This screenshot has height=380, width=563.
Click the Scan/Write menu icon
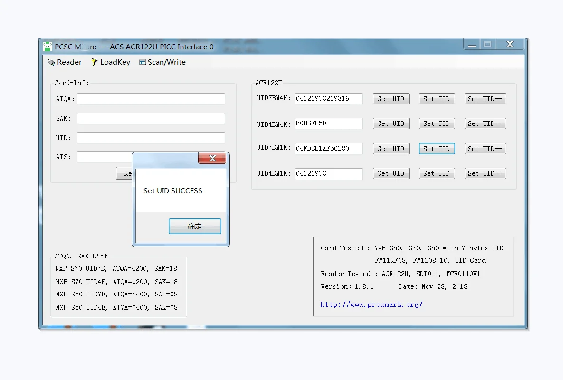tap(142, 62)
